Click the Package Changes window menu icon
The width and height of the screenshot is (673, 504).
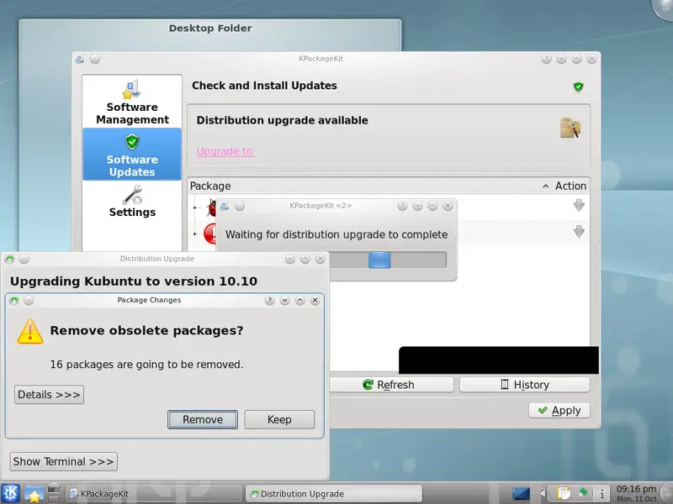pos(14,301)
